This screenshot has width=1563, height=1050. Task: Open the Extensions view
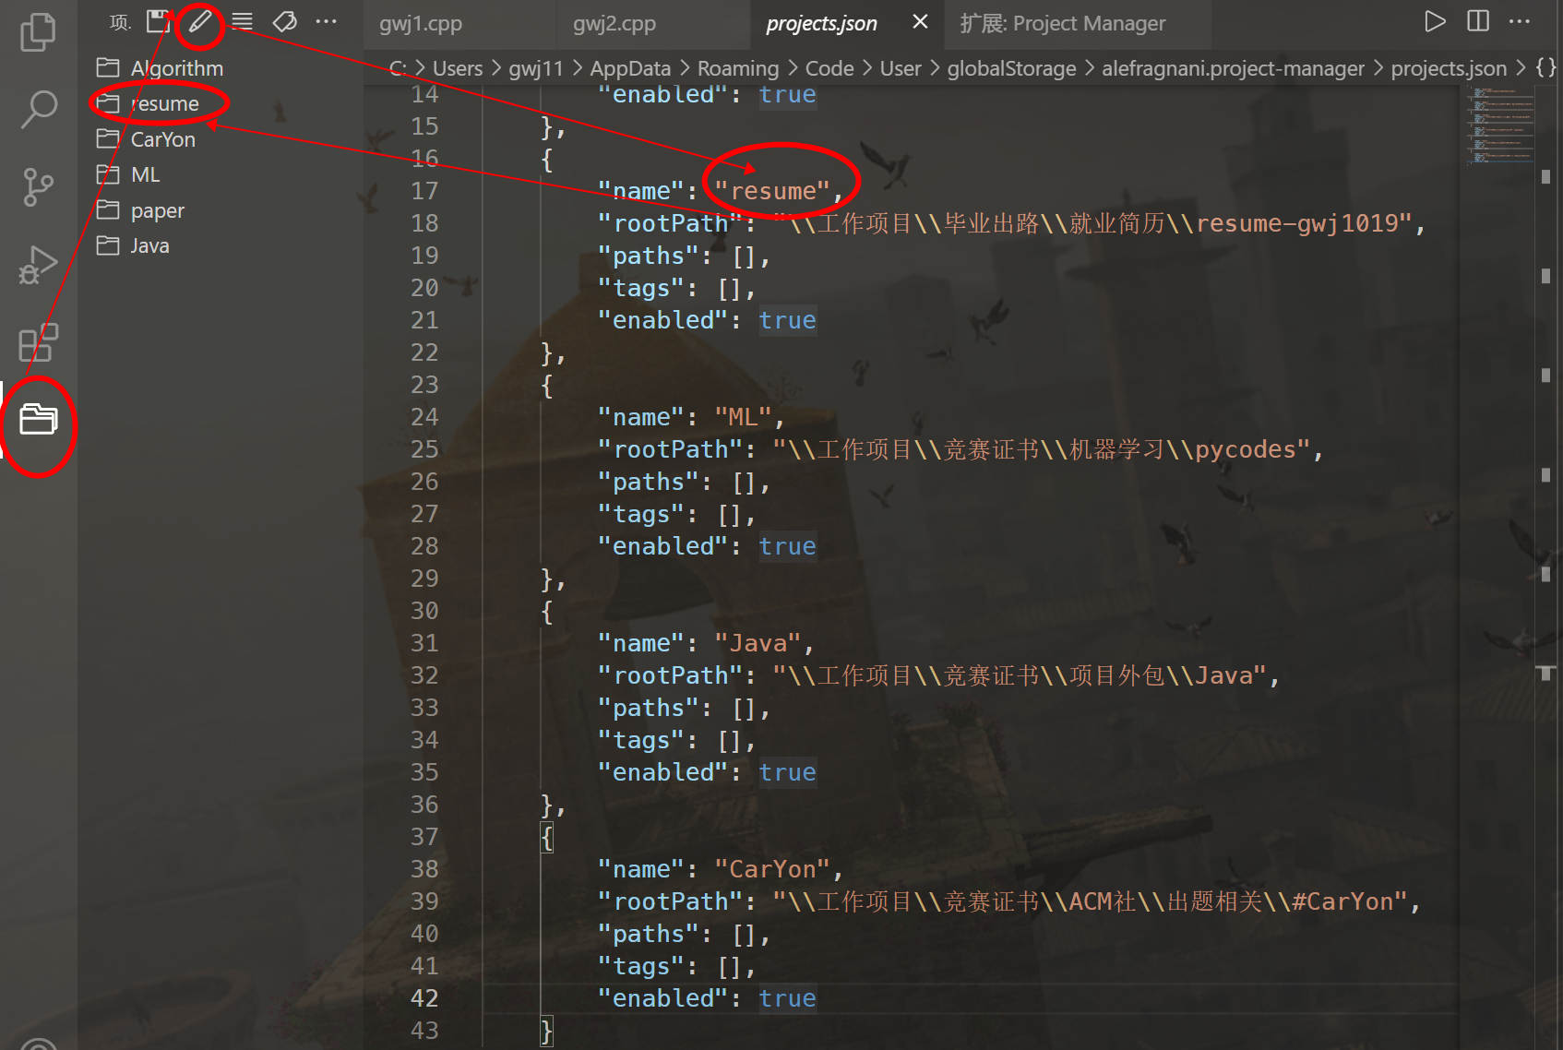point(38,342)
